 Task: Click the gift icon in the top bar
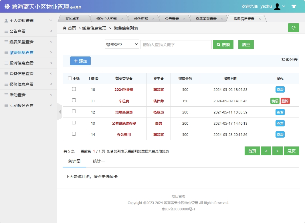coord(294,6)
